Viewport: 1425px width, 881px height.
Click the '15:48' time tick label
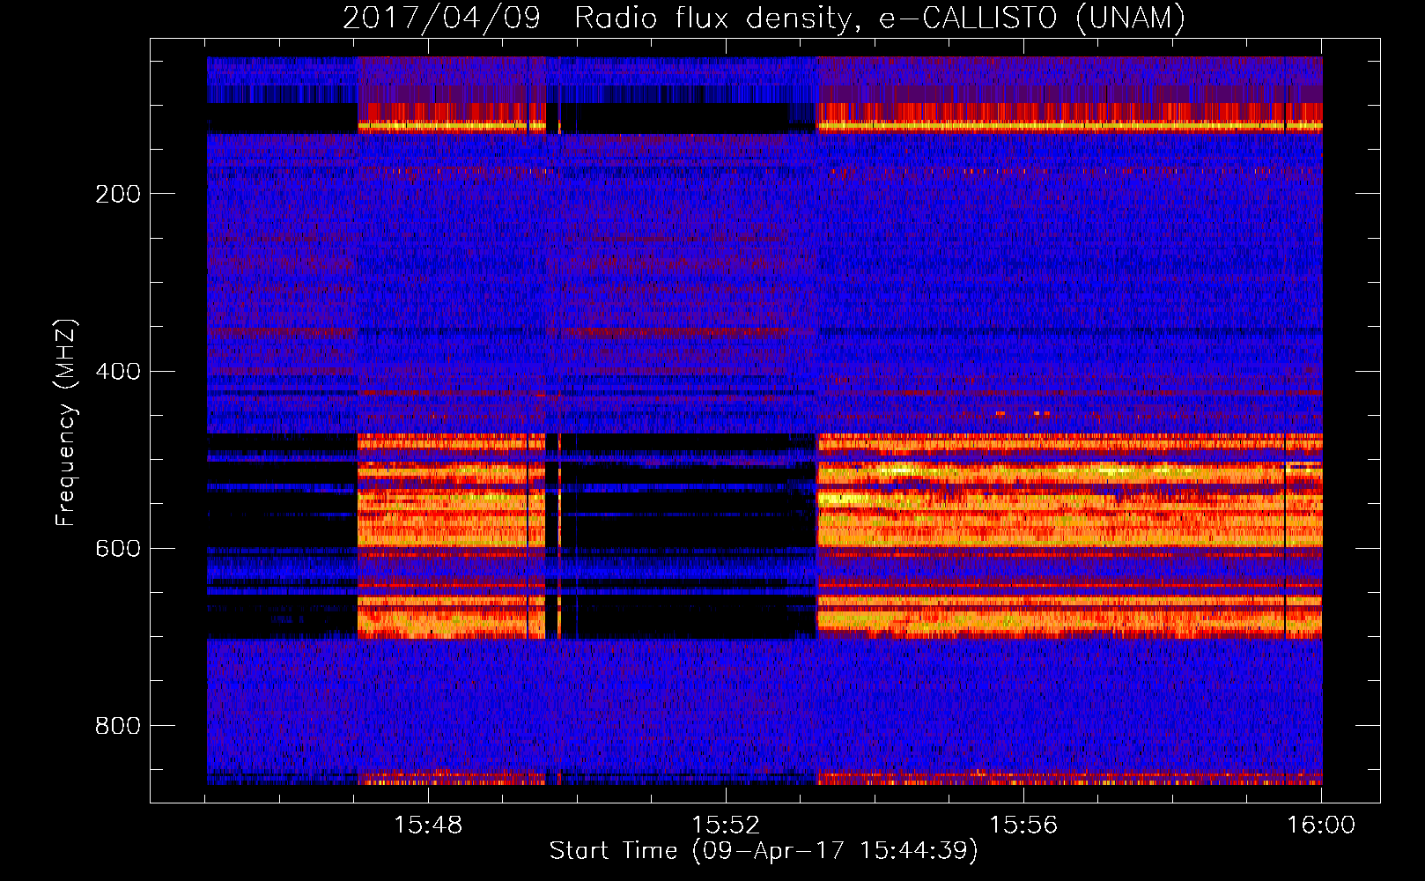pyautogui.click(x=428, y=825)
